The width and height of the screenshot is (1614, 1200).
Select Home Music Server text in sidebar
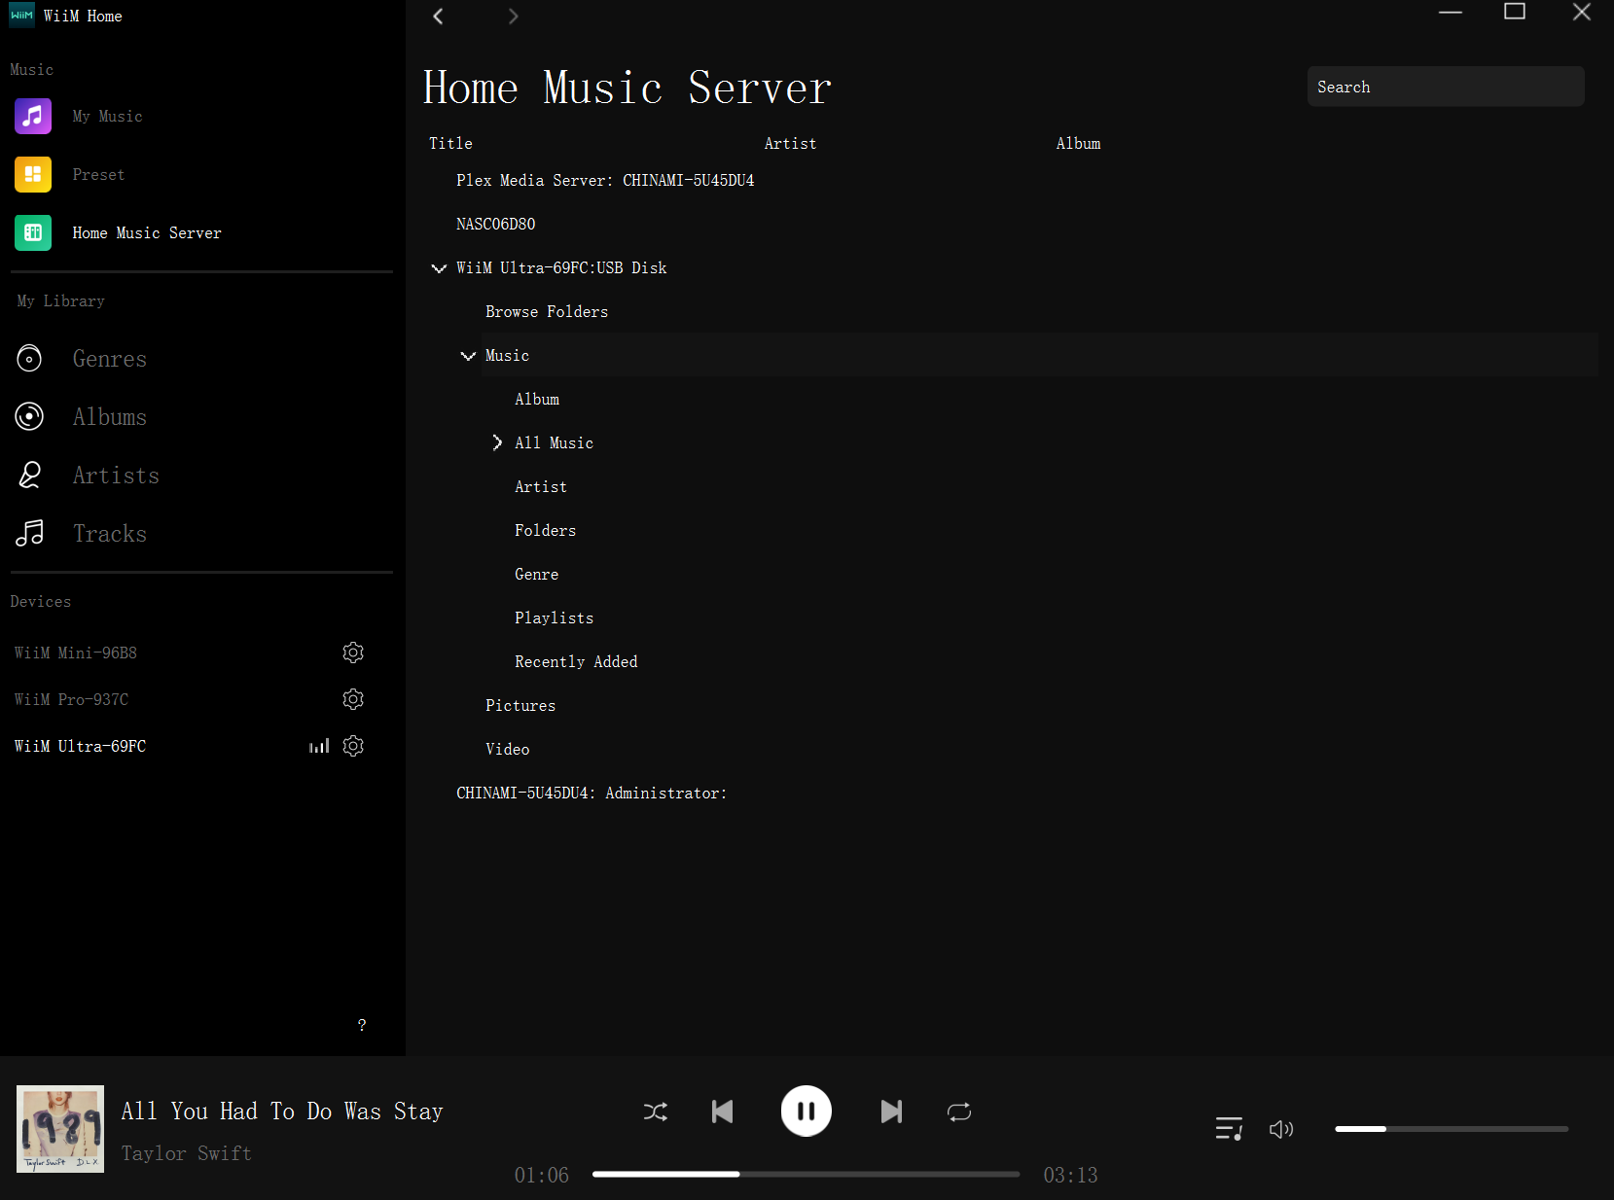coord(147,232)
